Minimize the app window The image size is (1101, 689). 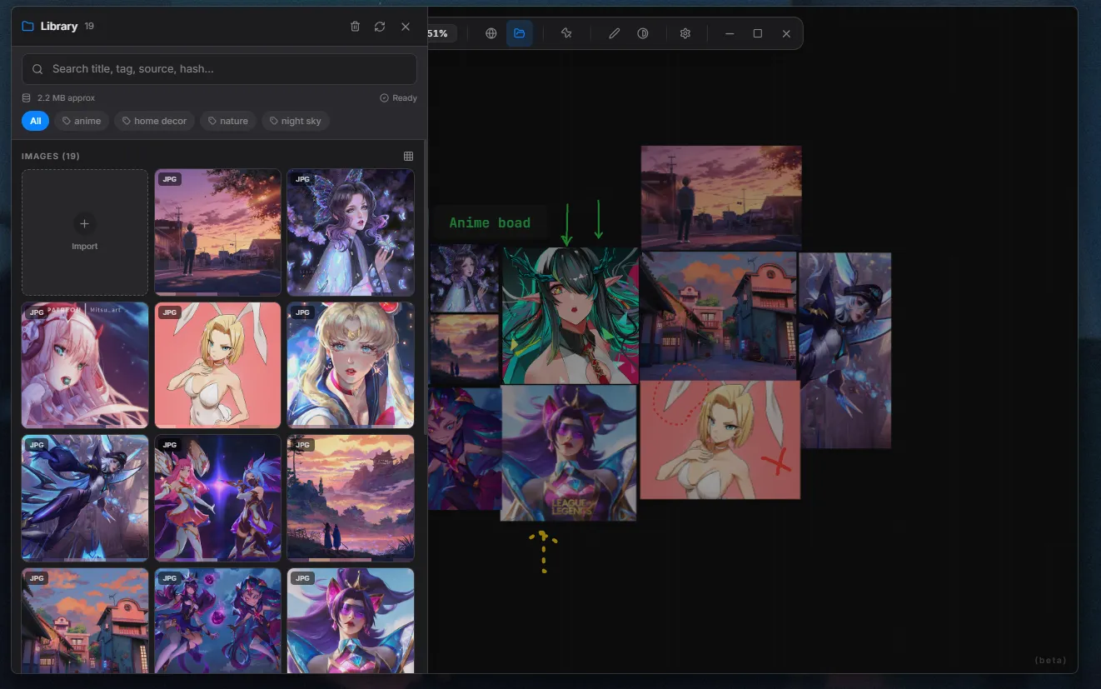730,33
